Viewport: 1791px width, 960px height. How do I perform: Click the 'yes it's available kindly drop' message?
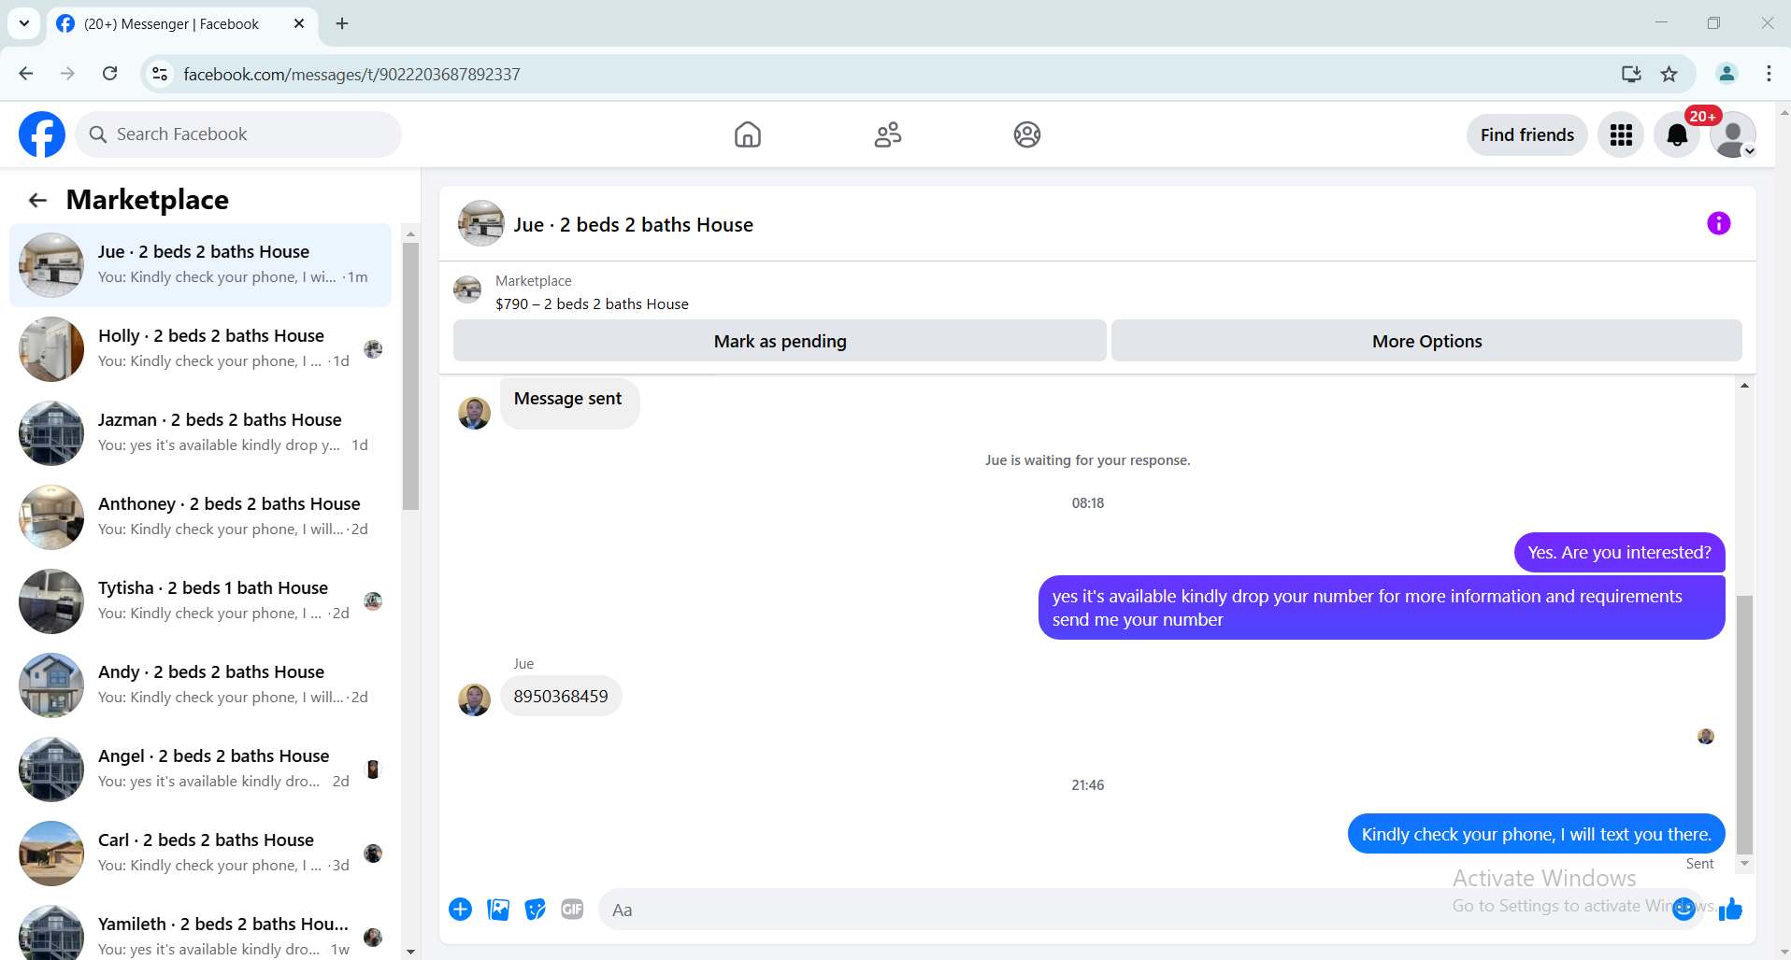(1382, 608)
